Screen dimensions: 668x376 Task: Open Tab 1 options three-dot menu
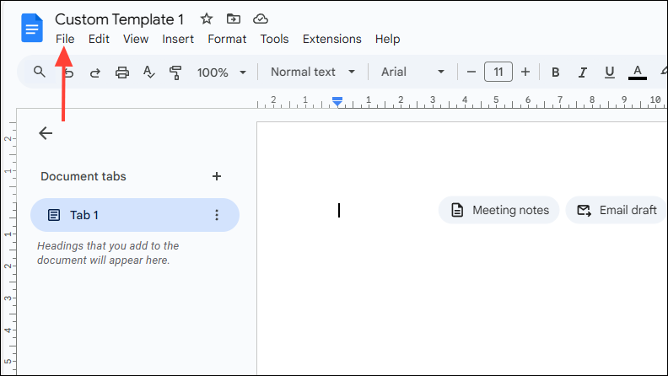(x=217, y=215)
